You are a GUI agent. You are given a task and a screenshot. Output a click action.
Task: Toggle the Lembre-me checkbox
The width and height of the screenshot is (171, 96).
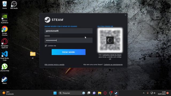coord(46,46)
